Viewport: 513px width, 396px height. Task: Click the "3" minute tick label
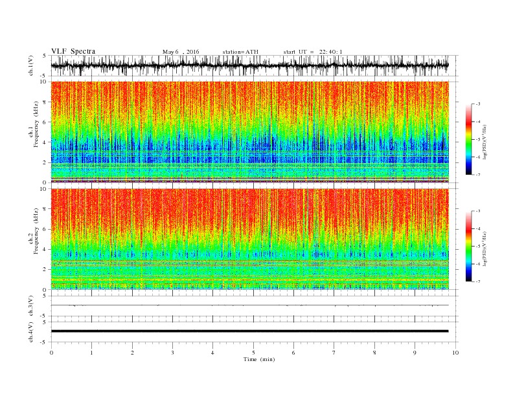172,353
